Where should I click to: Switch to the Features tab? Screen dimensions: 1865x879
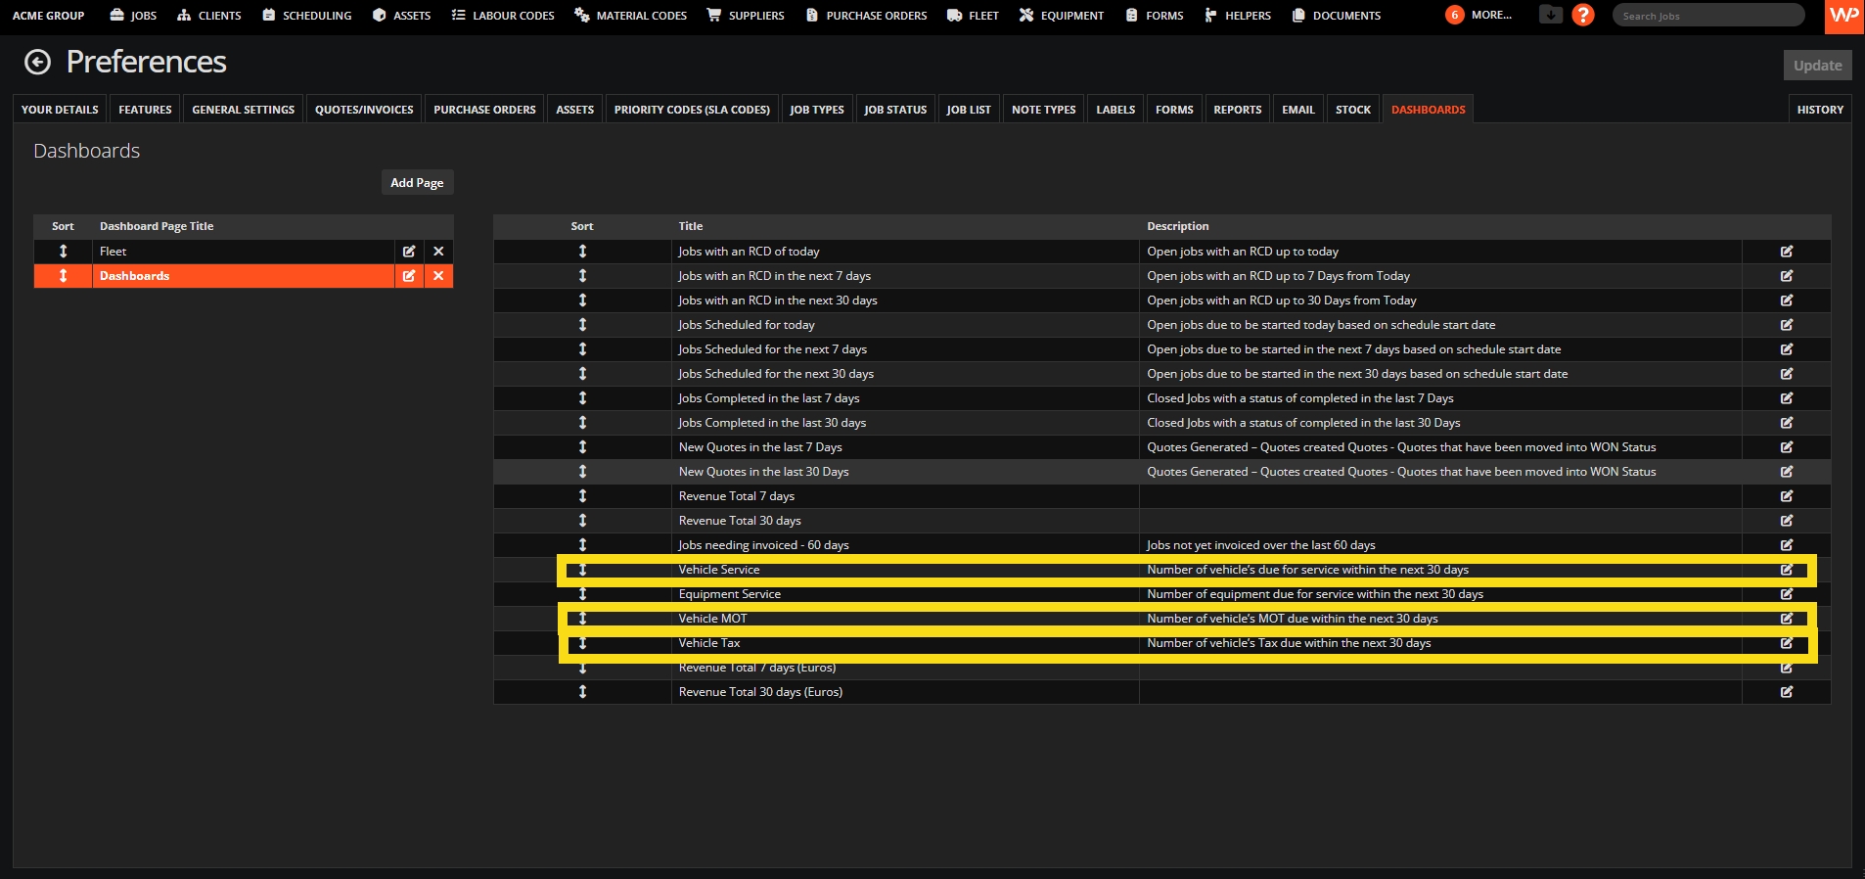145,110
